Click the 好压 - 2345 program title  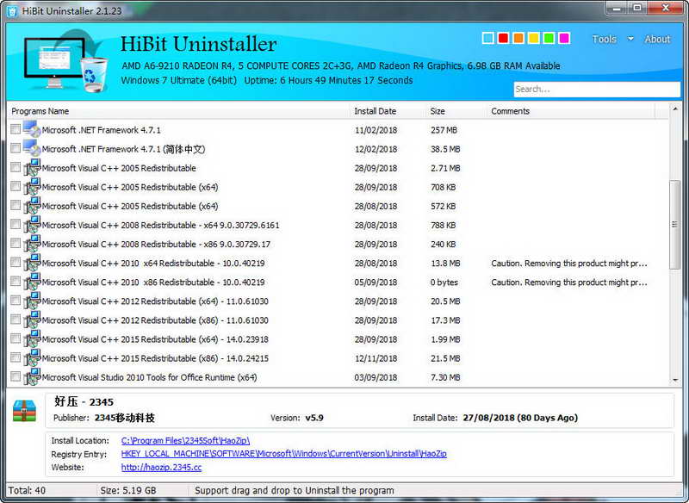(84, 401)
